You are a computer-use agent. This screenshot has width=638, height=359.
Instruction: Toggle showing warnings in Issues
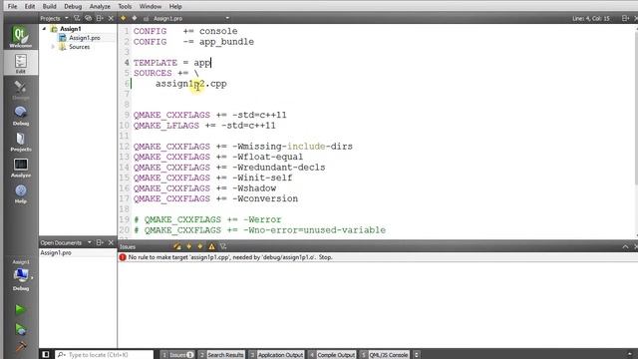coord(211,246)
